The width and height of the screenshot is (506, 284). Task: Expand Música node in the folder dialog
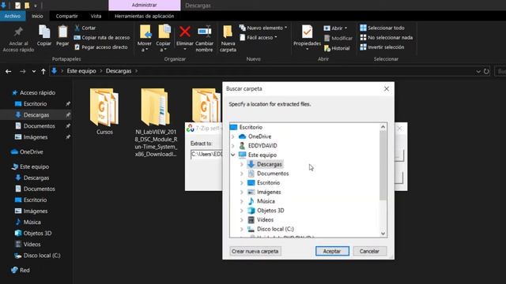click(x=242, y=201)
